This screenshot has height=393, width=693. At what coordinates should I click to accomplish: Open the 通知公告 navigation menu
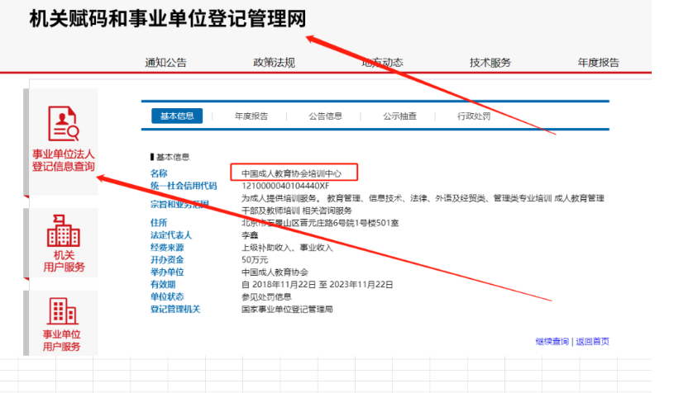(x=165, y=63)
